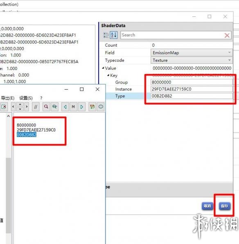
Task: Click the 取消 (Cancel) button
Action: (207, 206)
